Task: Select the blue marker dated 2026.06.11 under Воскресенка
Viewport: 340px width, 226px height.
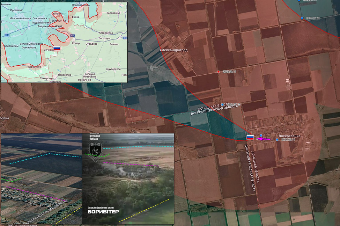Action: tap(277, 140)
